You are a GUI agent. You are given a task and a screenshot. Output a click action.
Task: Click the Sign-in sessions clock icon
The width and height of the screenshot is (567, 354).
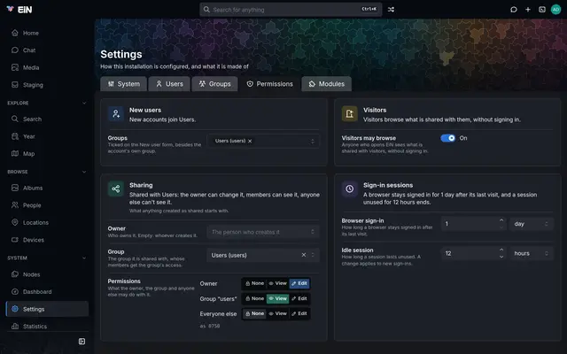click(350, 189)
